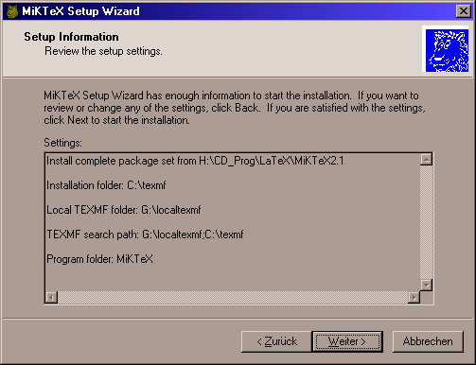Click the vertical scrollbar track in settings
The height and width of the screenshot is (365, 476).
(426, 222)
